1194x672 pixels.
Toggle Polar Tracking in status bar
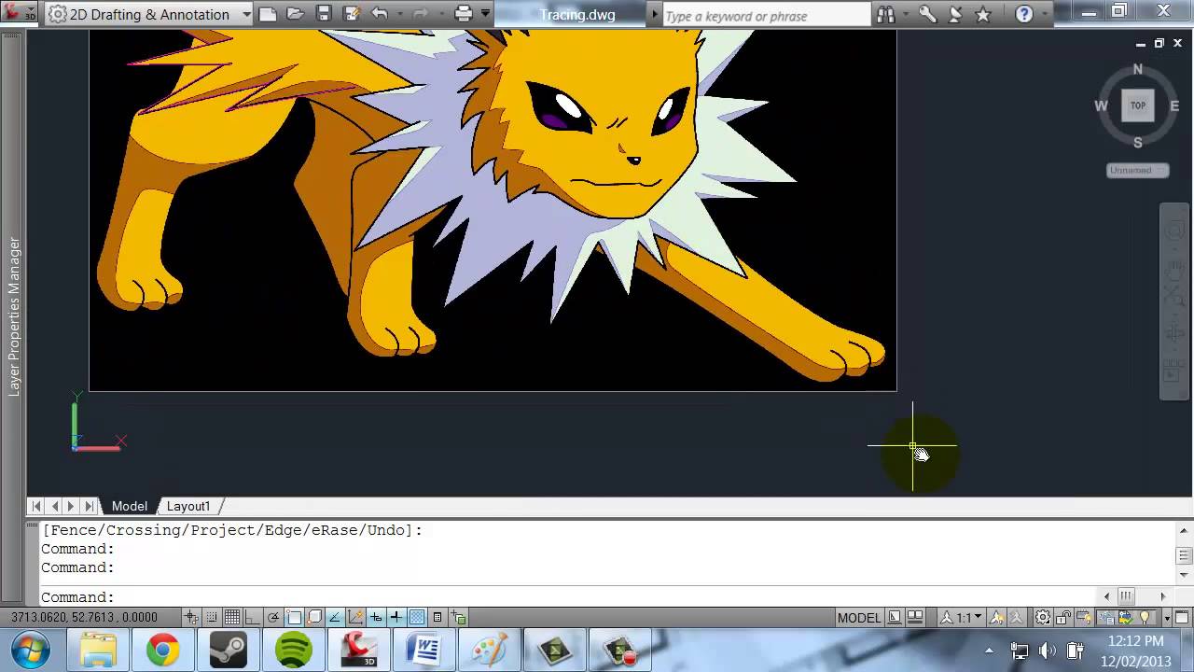pos(273,617)
